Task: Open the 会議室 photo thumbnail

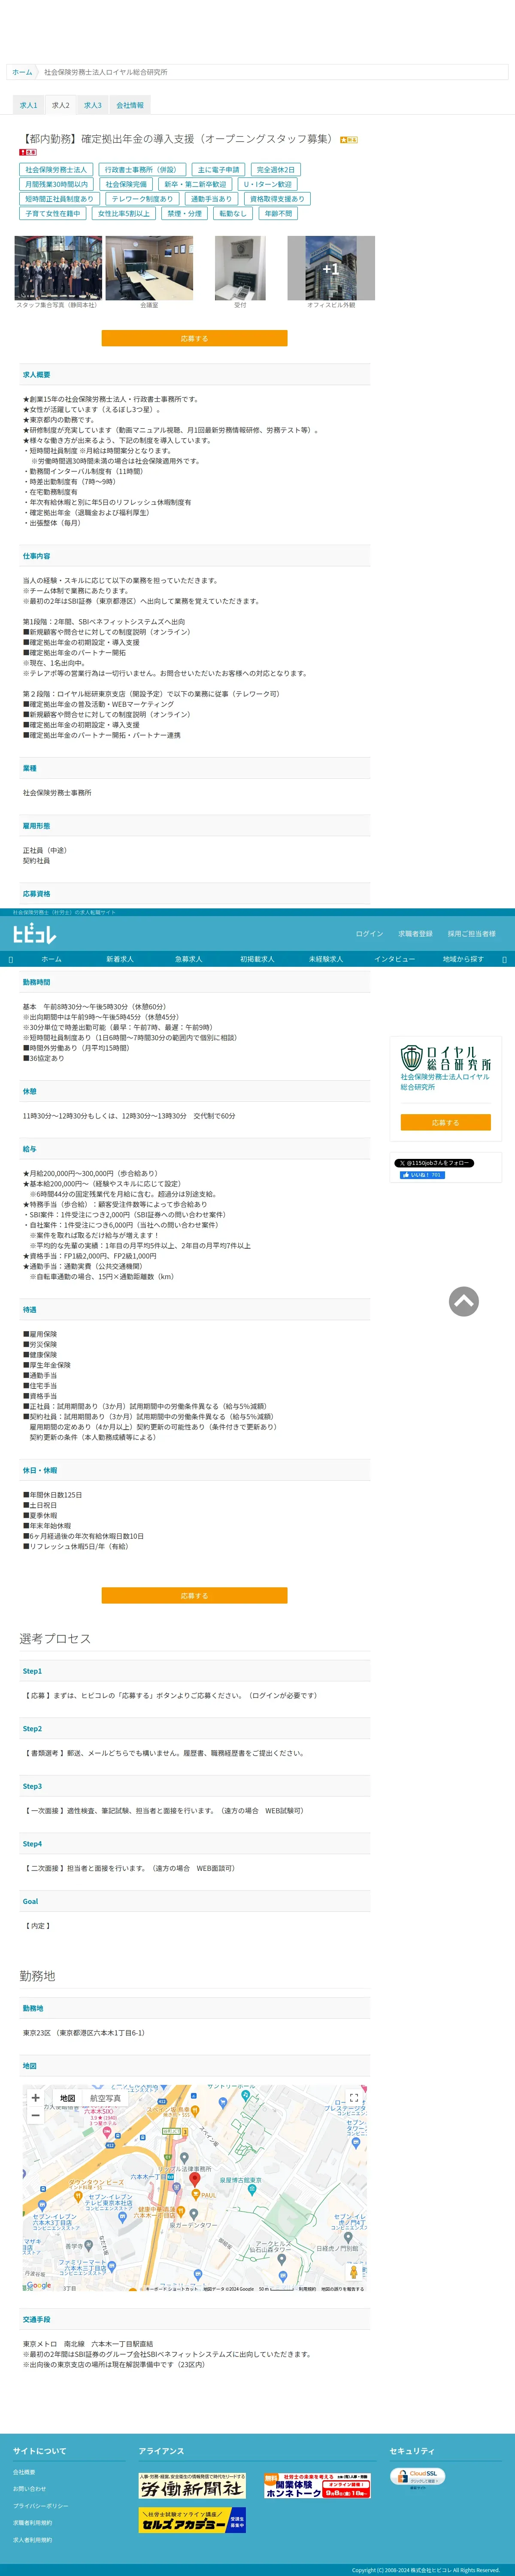Action: 150,268
